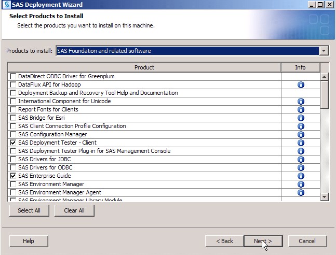This screenshot has width=336, height=255.
Task: Click the SAS Deployment Wizard title bar icon
Action: [x=7, y=5]
